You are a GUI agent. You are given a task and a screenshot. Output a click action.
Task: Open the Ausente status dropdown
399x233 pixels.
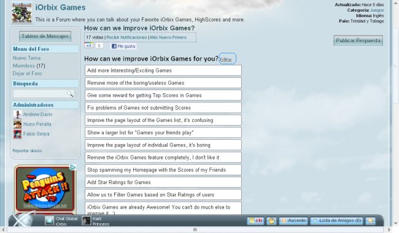(x=293, y=221)
